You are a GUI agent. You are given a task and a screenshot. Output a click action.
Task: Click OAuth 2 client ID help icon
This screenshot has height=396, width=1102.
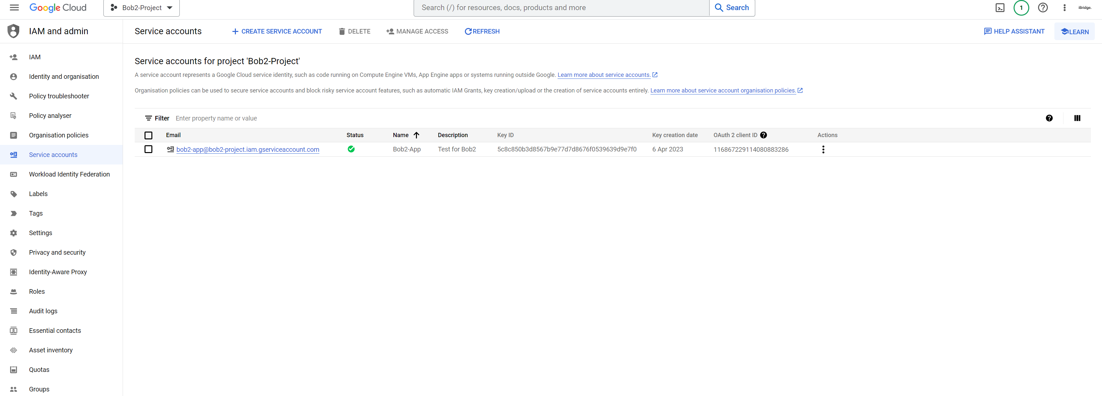coord(764,135)
